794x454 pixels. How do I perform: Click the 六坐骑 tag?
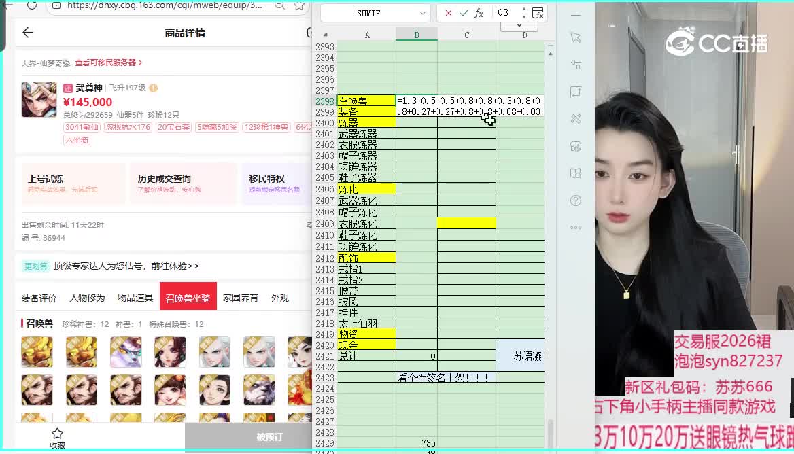click(77, 140)
